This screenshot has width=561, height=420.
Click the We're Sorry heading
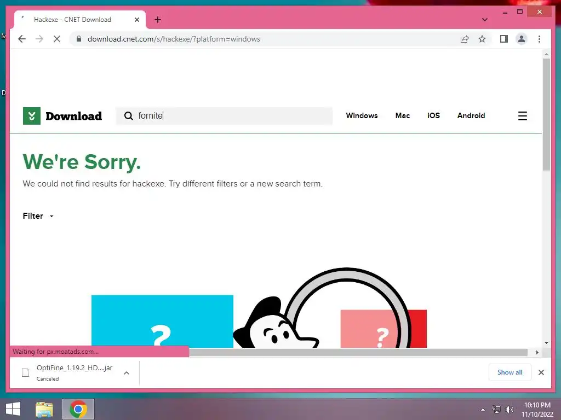(82, 162)
